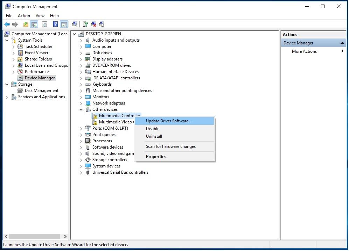
Task: Click the blue Help question mark icon
Action: 55,24
